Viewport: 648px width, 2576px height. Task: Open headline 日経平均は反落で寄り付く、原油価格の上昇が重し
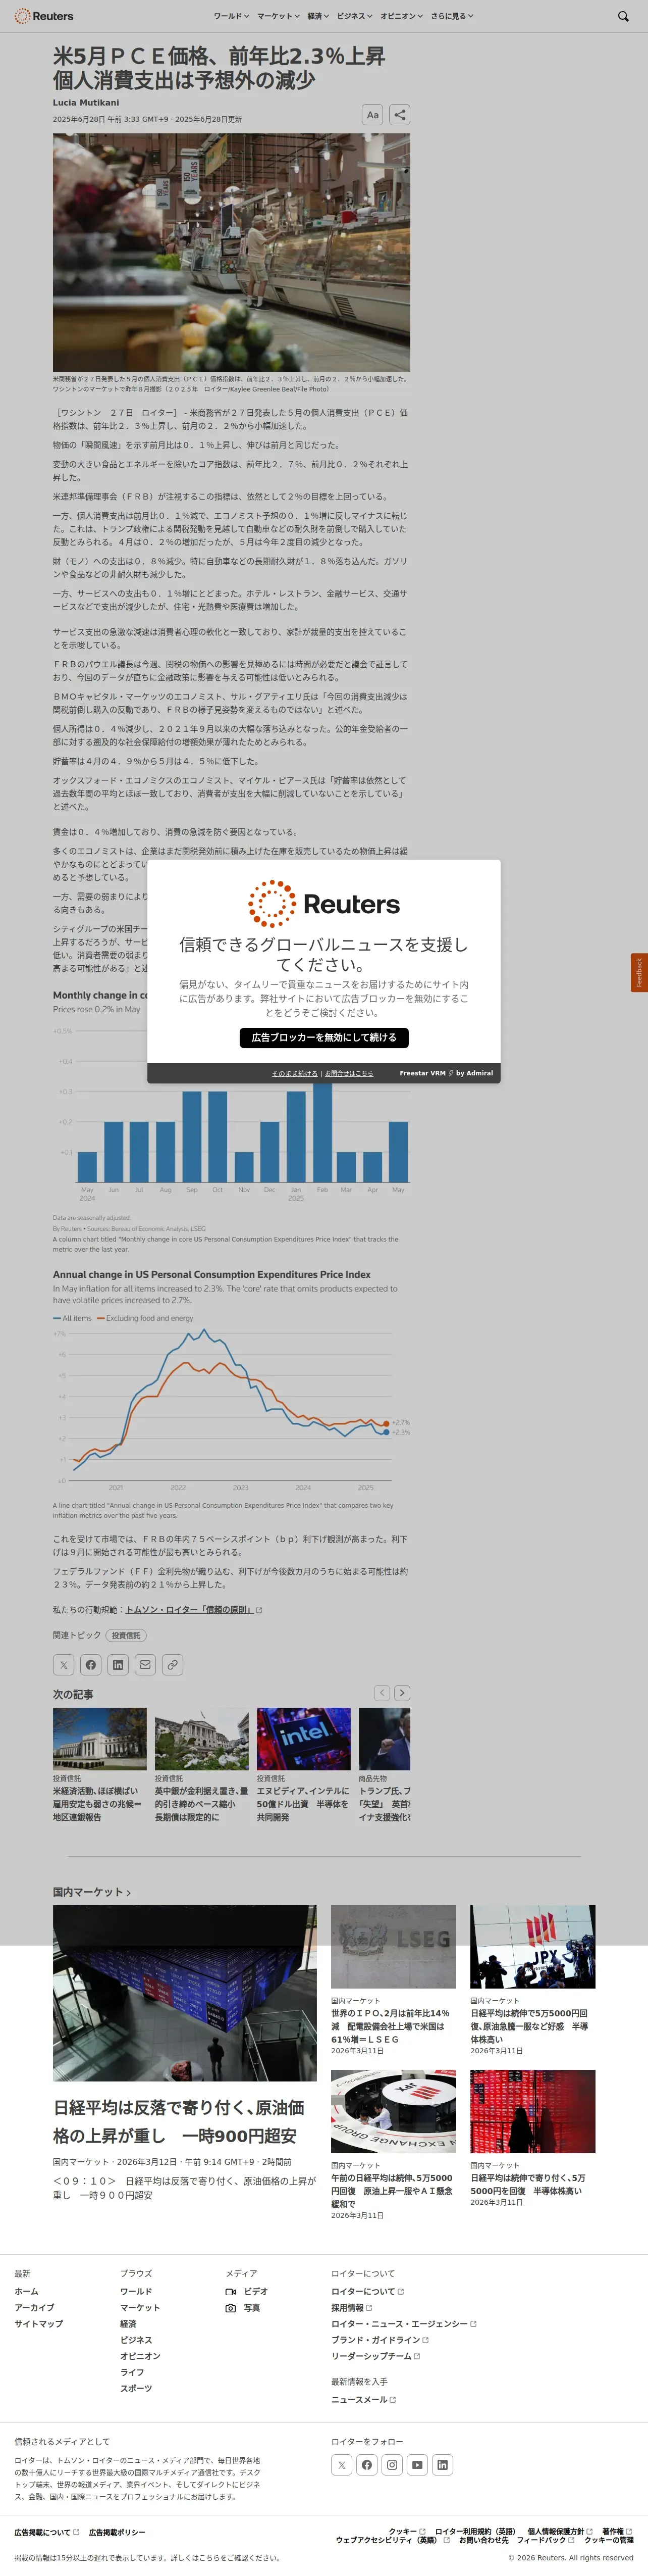pos(179,2121)
